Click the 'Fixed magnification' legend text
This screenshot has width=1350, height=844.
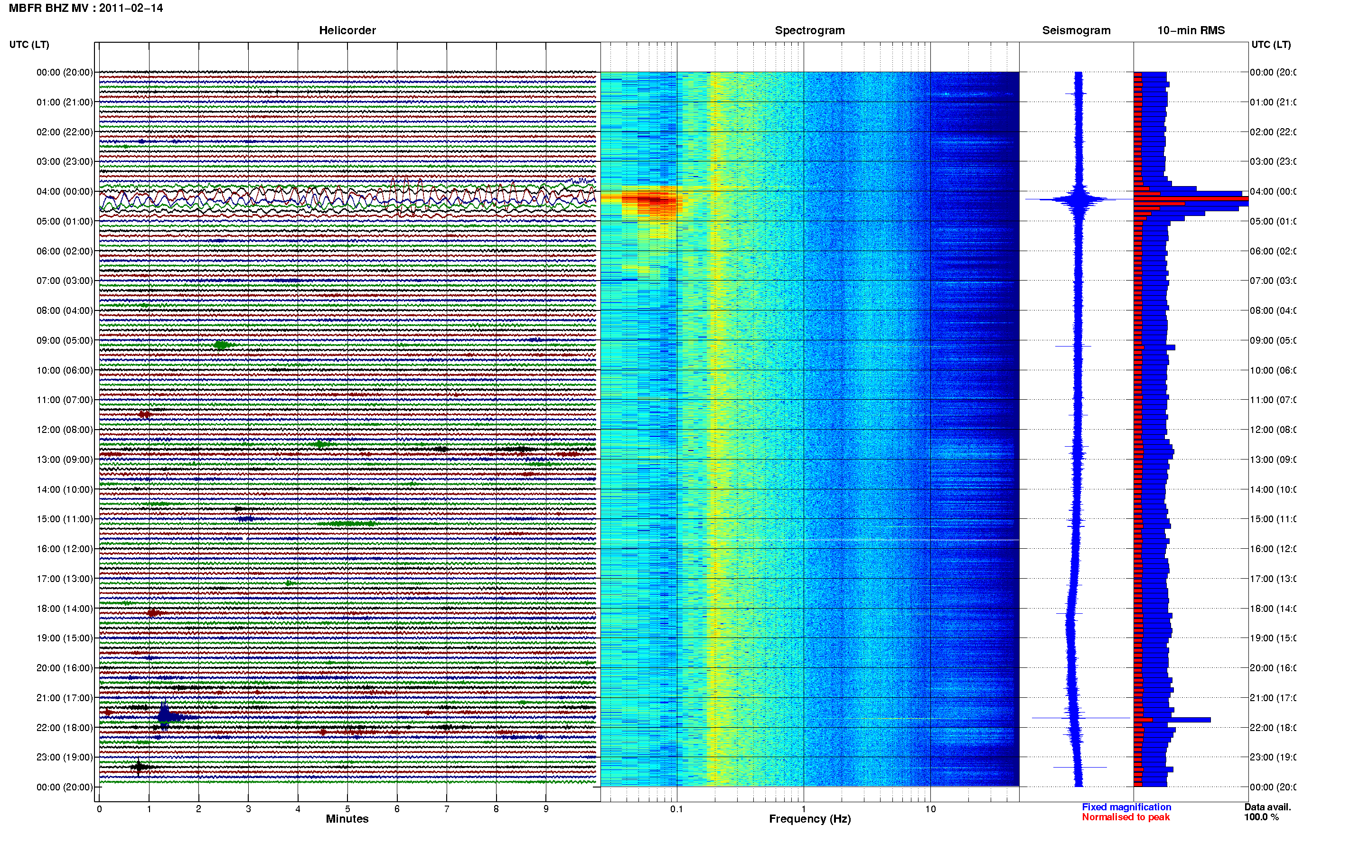click(1126, 807)
